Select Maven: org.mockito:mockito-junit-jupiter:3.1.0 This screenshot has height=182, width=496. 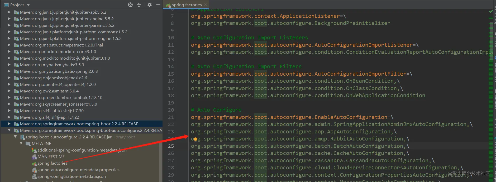pos(65,58)
